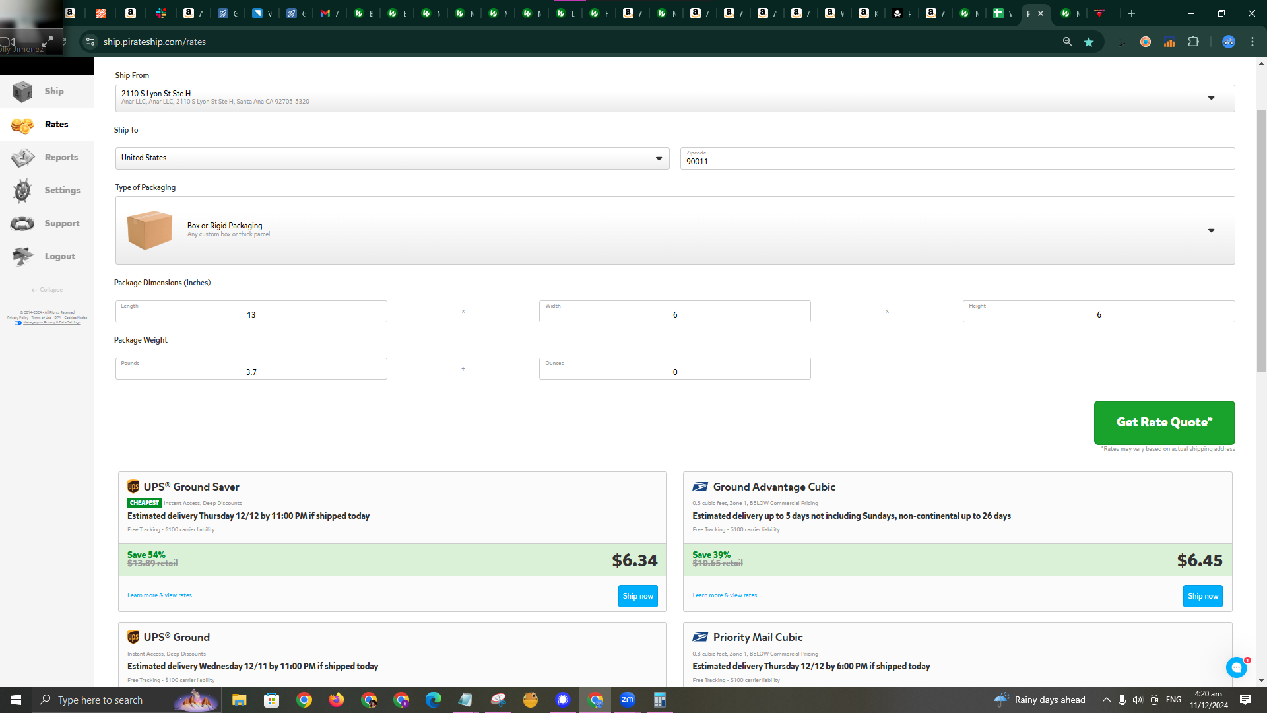Collapse the sidebar menu
The image size is (1267, 713).
point(47,290)
